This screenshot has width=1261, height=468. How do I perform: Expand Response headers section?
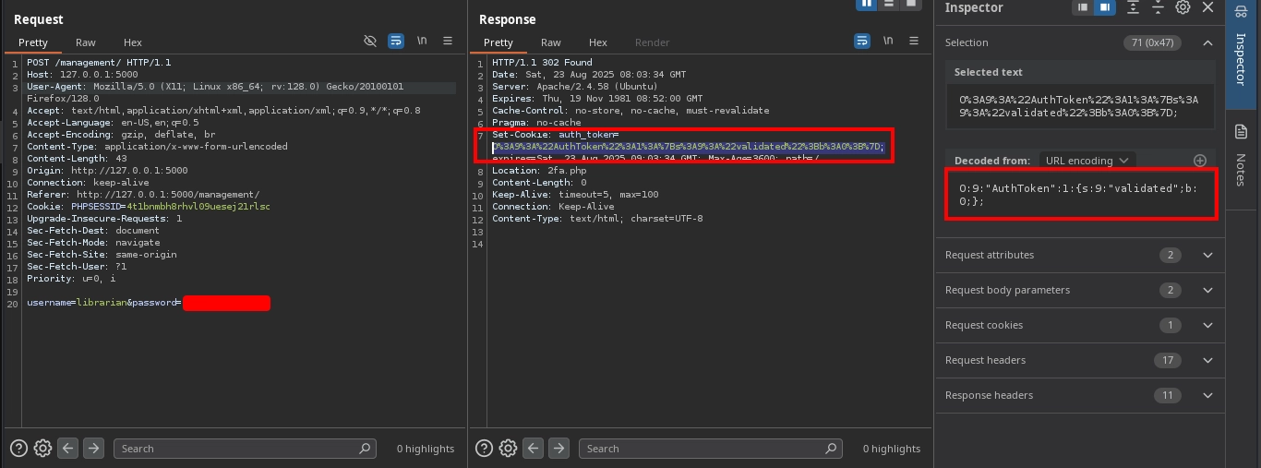tap(1207, 395)
